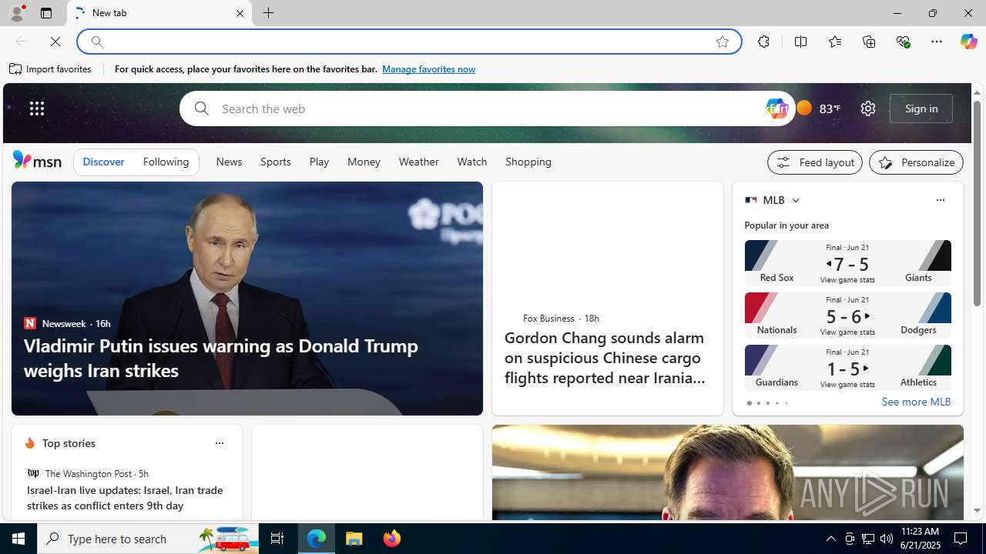The width and height of the screenshot is (986, 554).
Task: Click Windows taskbar search box
Action: tap(148, 539)
